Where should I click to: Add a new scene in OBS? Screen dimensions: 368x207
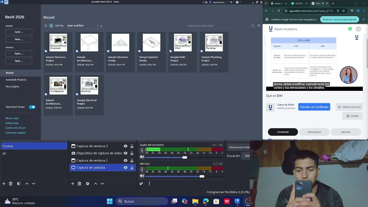(x=4, y=183)
